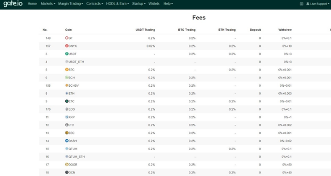
Task: Click the CNYX coin icon
Action: [x=67, y=46]
